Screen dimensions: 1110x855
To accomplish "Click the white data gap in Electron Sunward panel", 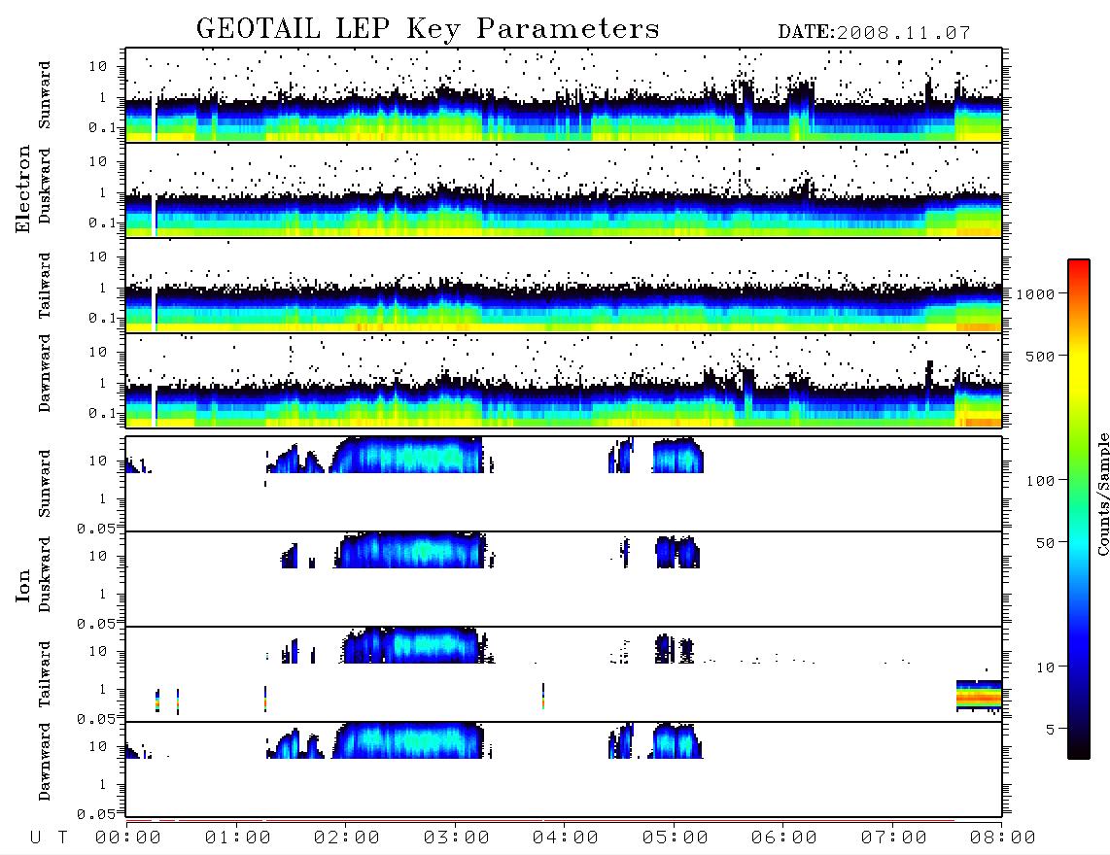I will coord(154,118).
